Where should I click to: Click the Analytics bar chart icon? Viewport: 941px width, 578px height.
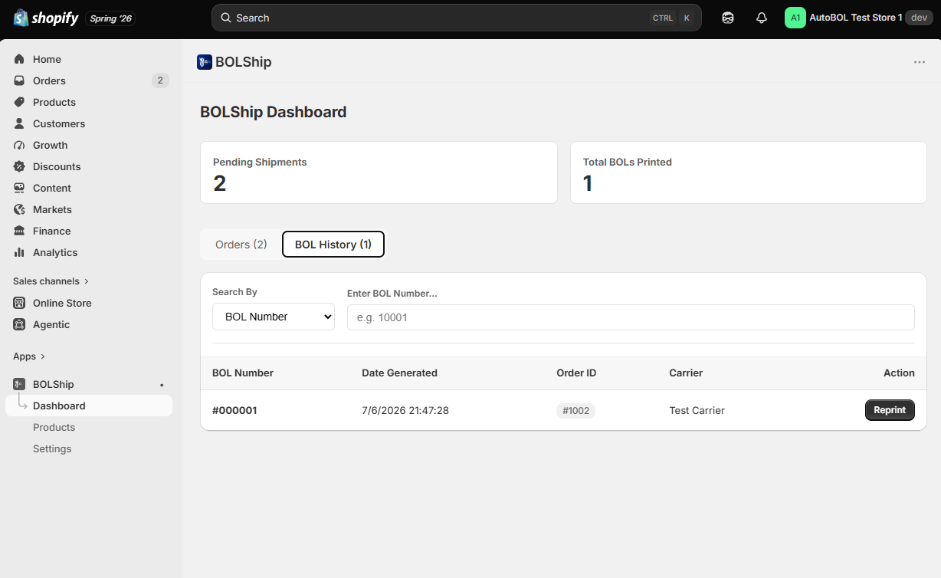[19, 252]
